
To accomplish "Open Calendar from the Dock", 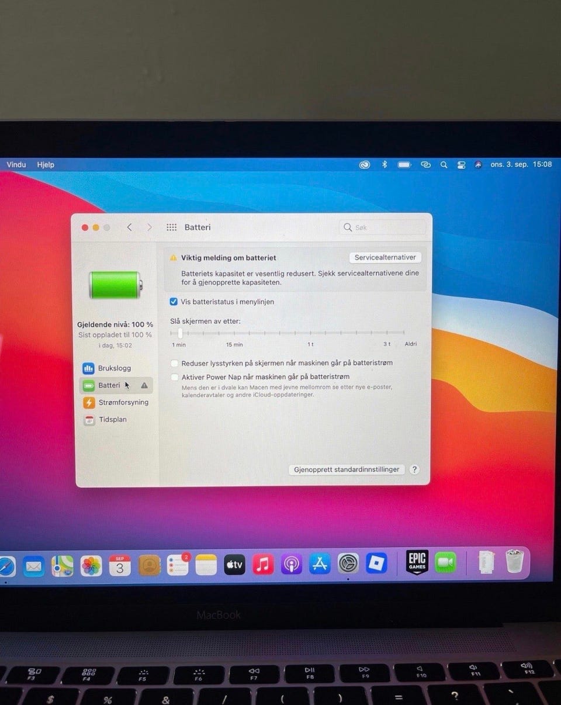I will [120, 565].
